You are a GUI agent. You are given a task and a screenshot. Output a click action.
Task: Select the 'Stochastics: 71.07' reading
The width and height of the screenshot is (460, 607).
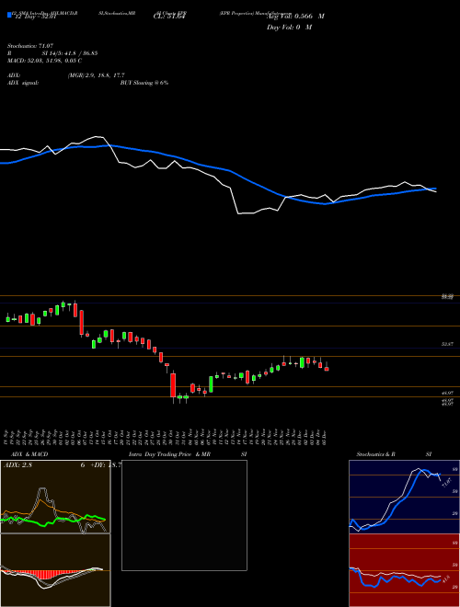(x=30, y=46)
